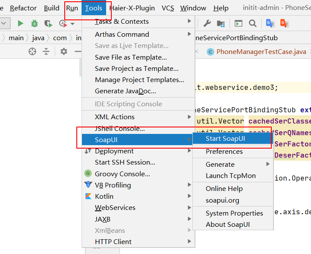Run with Coverage shield icon
Image resolution: width=311 pixels, height=254 pixels.
tap(48, 24)
